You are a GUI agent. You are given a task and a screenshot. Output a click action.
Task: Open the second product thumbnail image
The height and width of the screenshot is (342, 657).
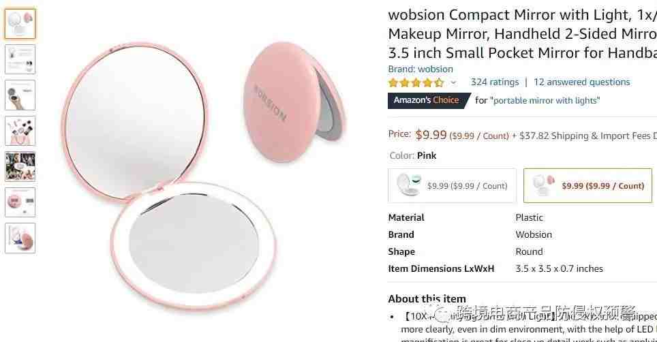point(20,59)
